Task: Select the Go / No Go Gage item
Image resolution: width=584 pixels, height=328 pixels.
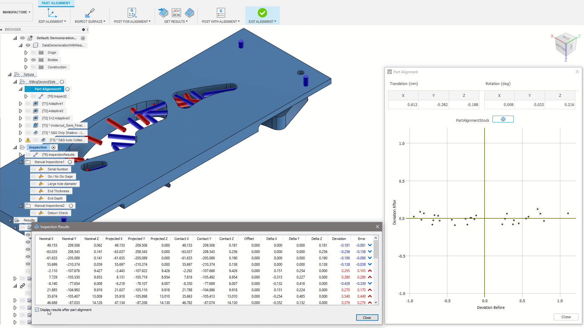Action: click(60, 176)
